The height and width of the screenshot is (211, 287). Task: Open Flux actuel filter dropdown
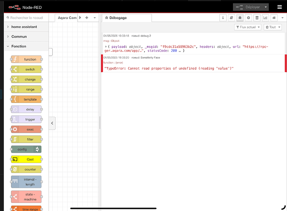(248, 27)
